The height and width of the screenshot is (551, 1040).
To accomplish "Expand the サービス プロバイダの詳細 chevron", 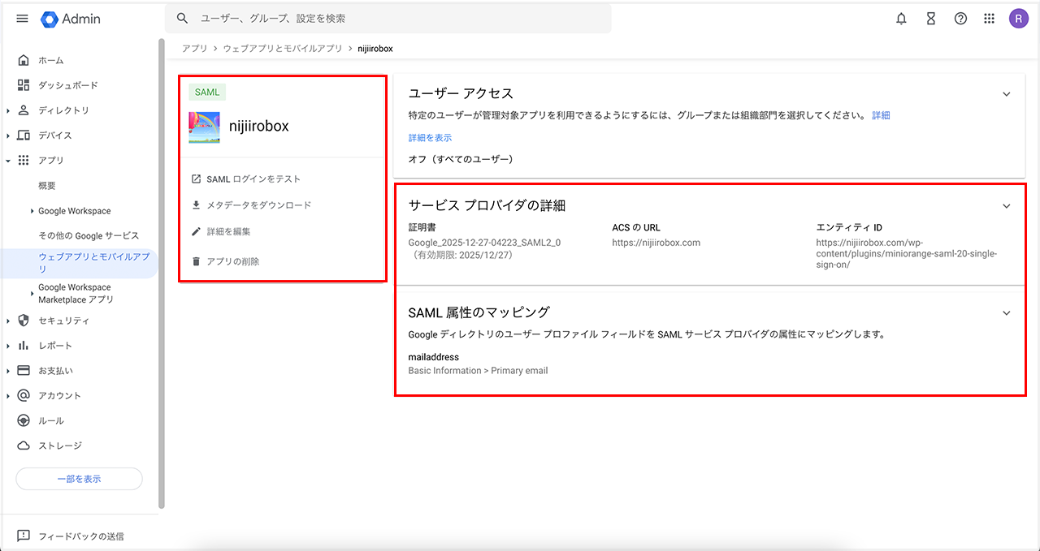I will [1006, 206].
